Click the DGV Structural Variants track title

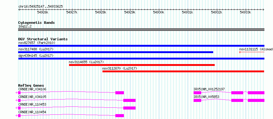pyautogui.click(x=43, y=39)
